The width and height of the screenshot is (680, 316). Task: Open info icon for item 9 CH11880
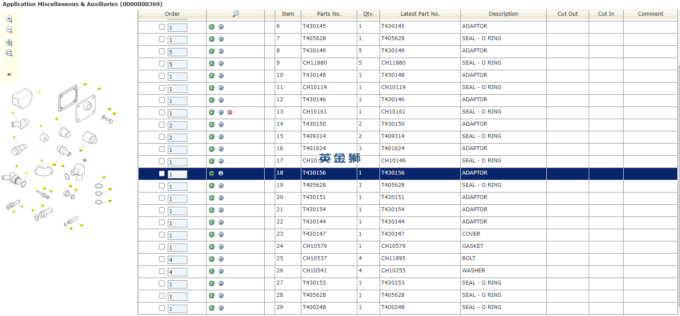(x=221, y=63)
